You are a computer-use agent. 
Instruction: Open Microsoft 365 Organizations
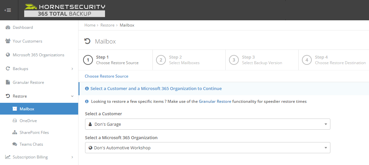tap(39, 55)
